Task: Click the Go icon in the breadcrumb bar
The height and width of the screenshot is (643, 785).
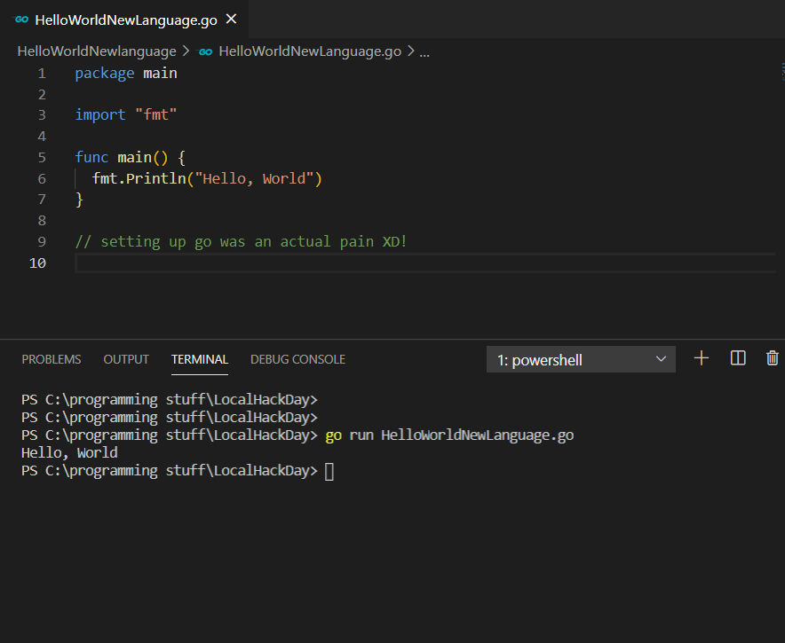Action: click(x=205, y=51)
